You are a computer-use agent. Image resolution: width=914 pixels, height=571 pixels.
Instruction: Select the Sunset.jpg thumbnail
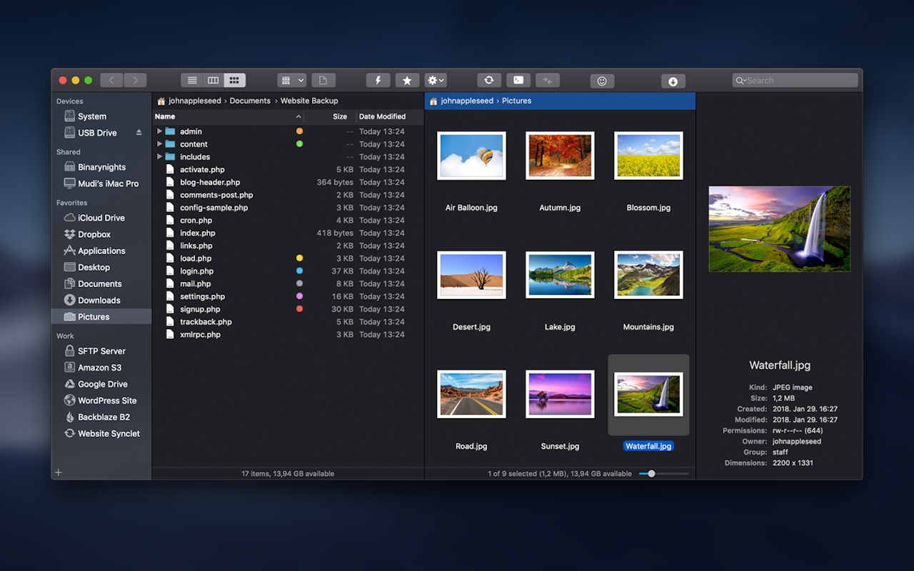point(560,394)
